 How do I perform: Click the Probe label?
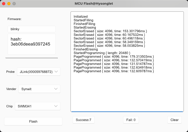[10, 72]
